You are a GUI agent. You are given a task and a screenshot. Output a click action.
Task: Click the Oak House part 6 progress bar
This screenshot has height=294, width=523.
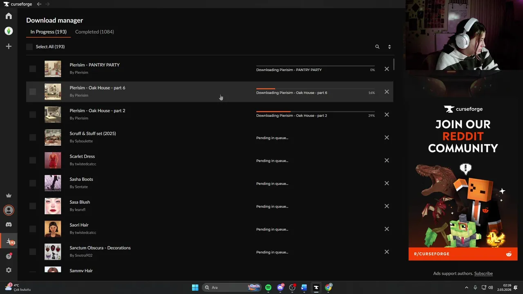[315, 89]
